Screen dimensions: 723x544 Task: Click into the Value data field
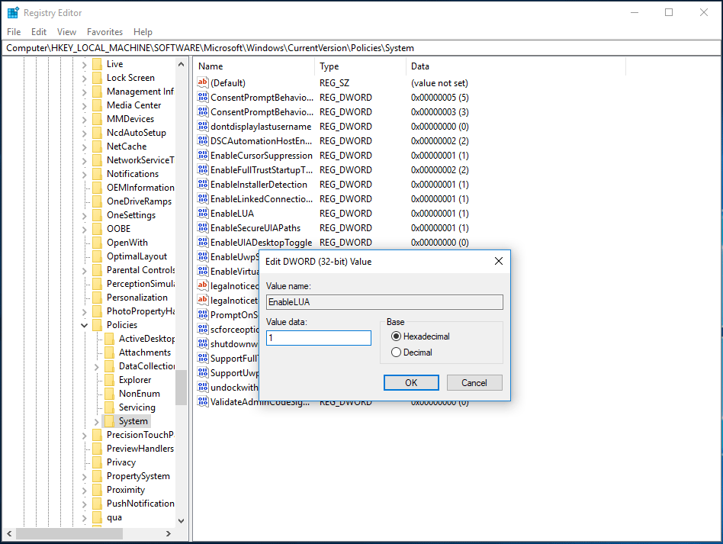pos(319,338)
